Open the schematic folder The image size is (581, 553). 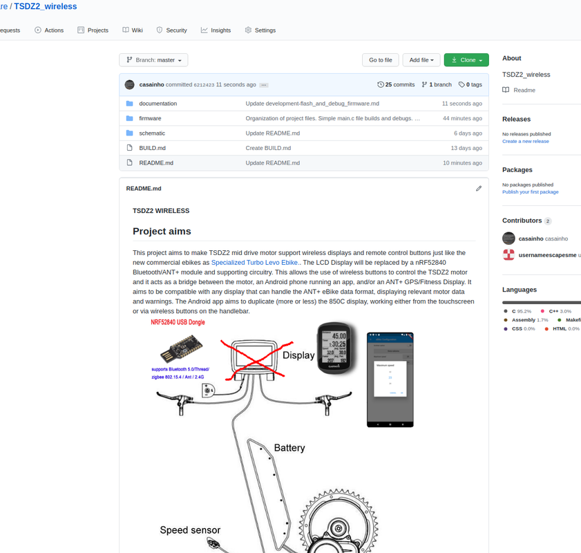[152, 133]
